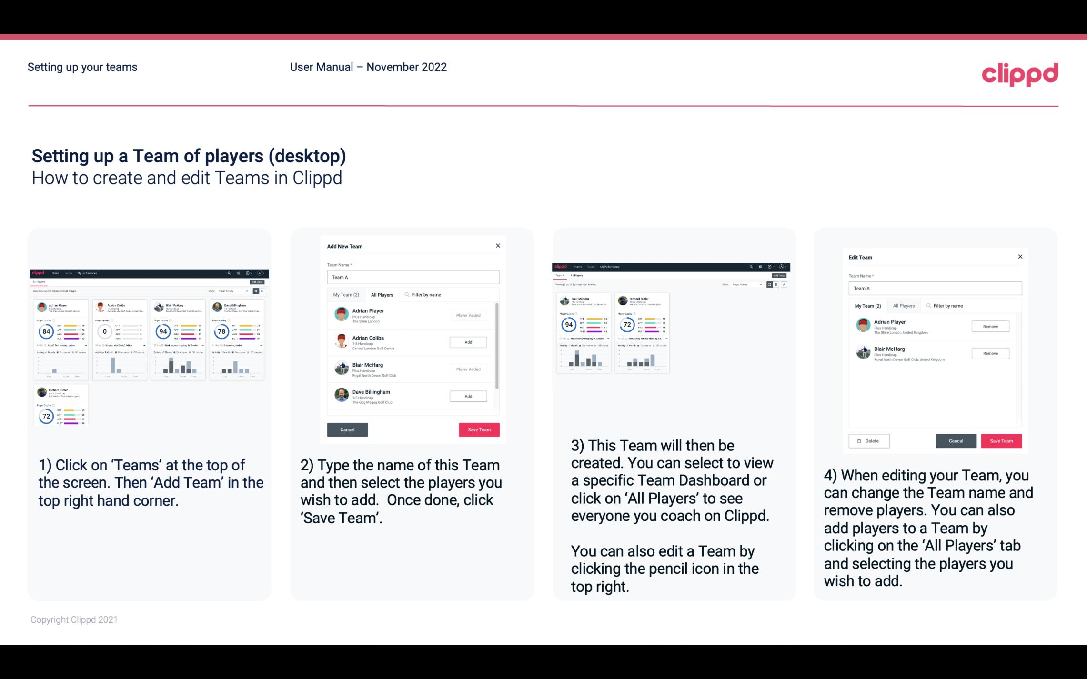
Task: Click the Add button next to Dave Billingham
Action: (x=467, y=396)
